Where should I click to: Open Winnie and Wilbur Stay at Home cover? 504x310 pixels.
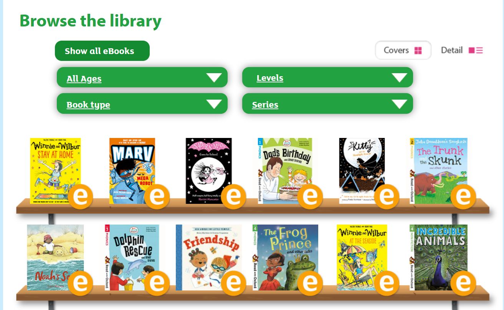pos(53,165)
